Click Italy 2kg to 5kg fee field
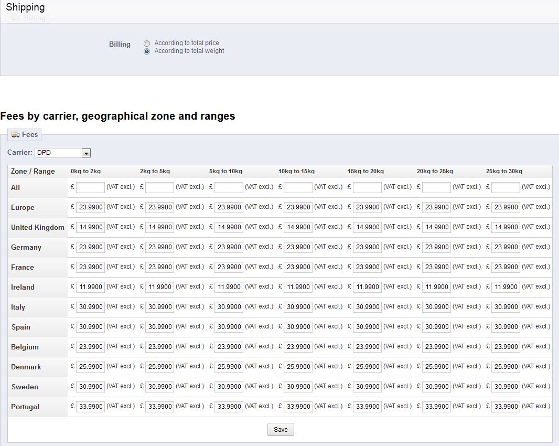The width and height of the screenshot is (559, 446). point(159,307)
